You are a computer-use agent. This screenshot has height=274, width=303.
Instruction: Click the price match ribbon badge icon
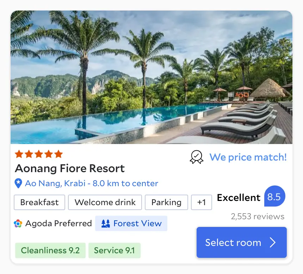coord(197,157)
